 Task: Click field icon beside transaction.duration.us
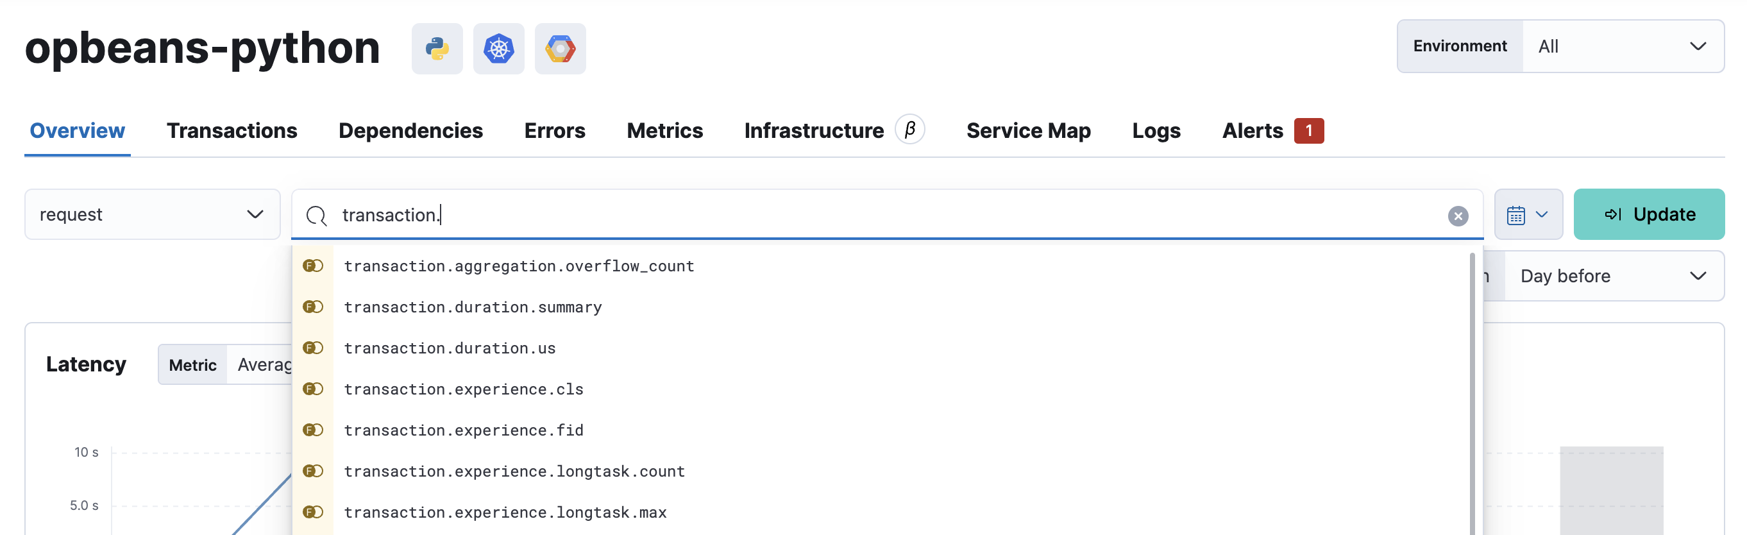[312, 348]
